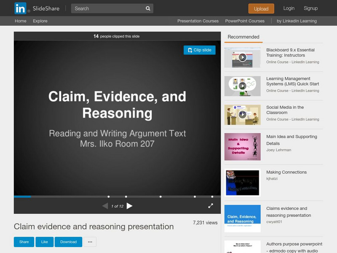Play the Learning Management Systems course thumbnail
Screen dimensions: 337x253
[242, 86]
